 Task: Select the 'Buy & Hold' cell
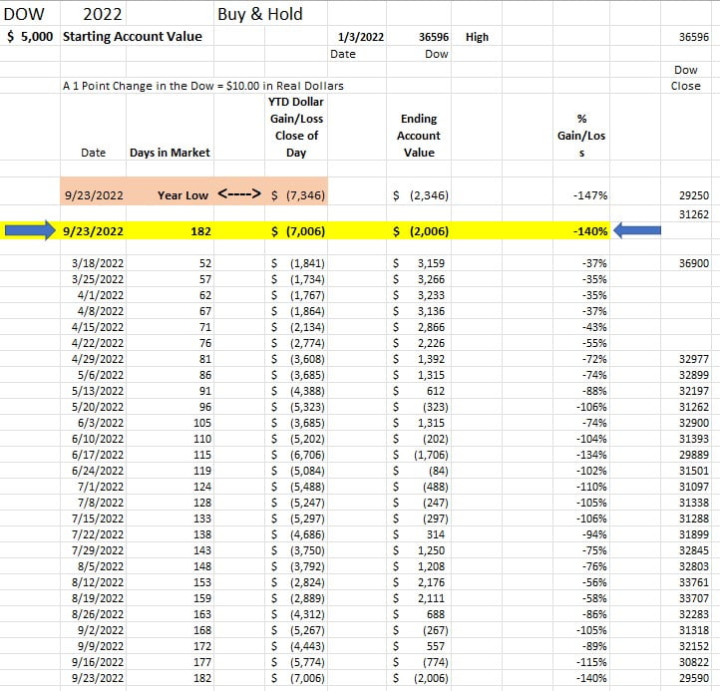[260, 14]
